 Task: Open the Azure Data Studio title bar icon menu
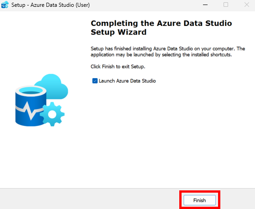pyautogui.click(x=5, y=5)
